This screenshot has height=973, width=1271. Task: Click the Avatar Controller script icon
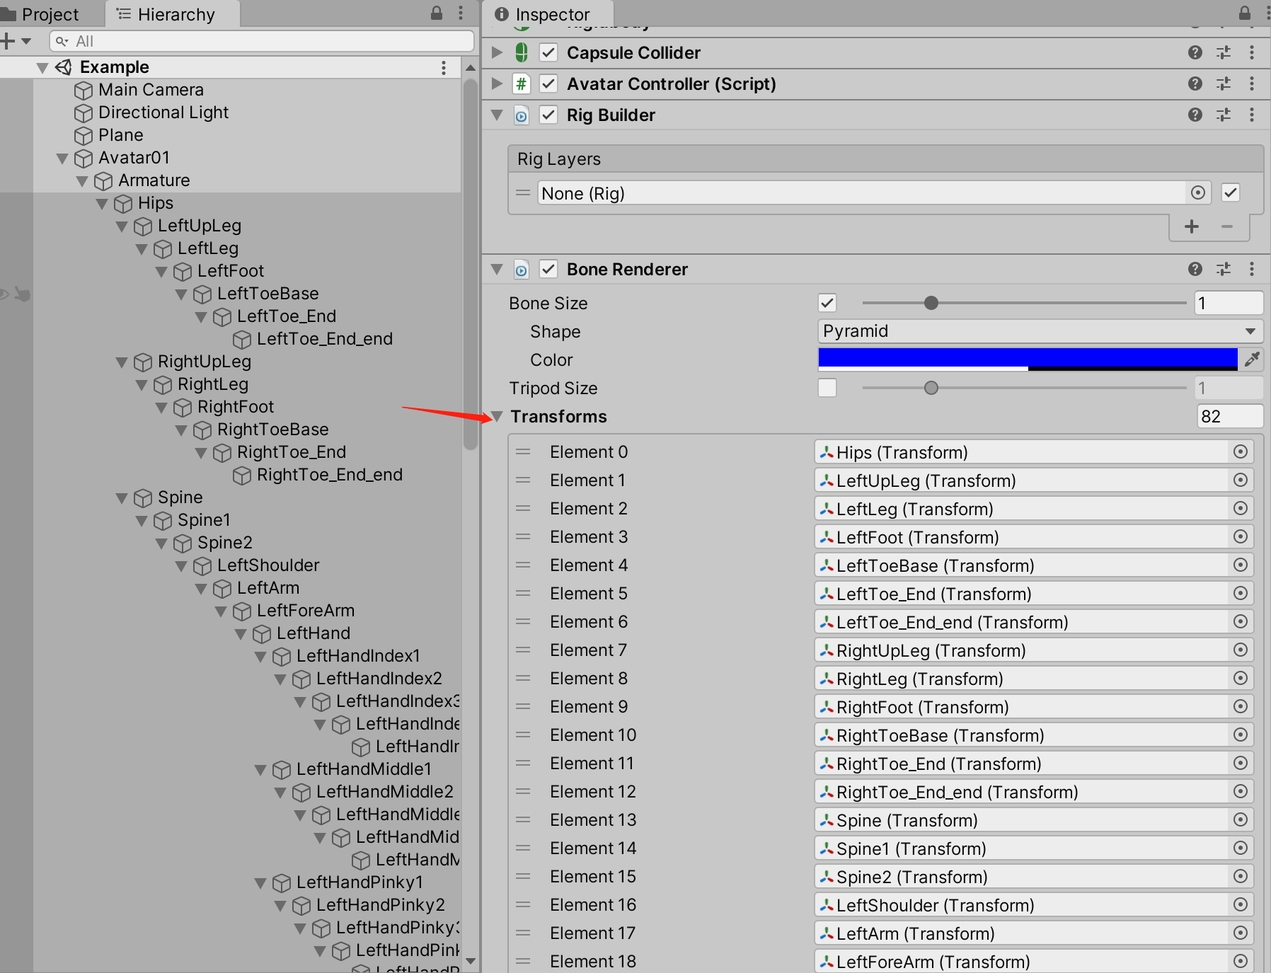tap(522, 84)
